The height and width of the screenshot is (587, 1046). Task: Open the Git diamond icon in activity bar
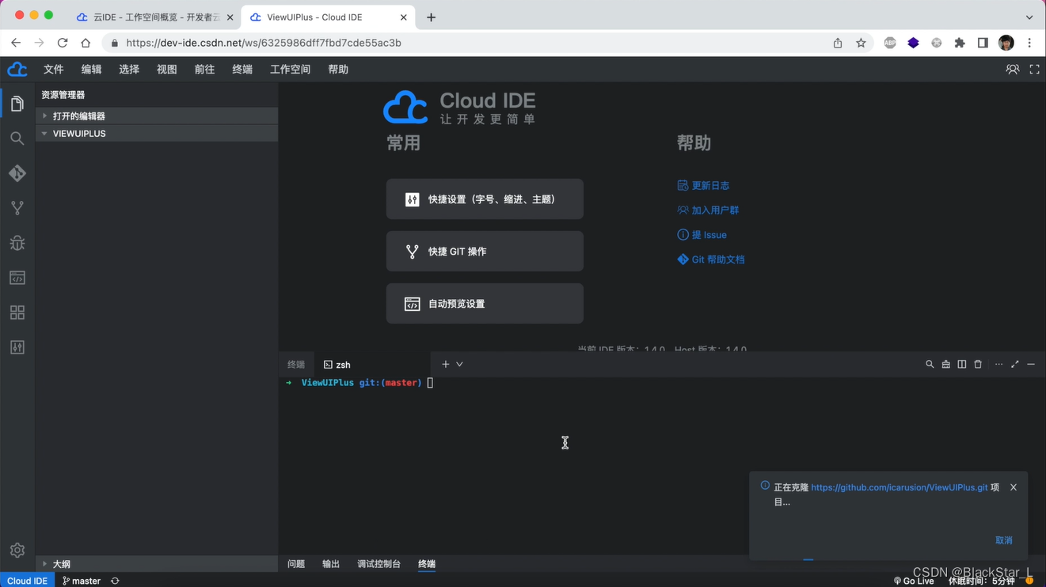17,173
